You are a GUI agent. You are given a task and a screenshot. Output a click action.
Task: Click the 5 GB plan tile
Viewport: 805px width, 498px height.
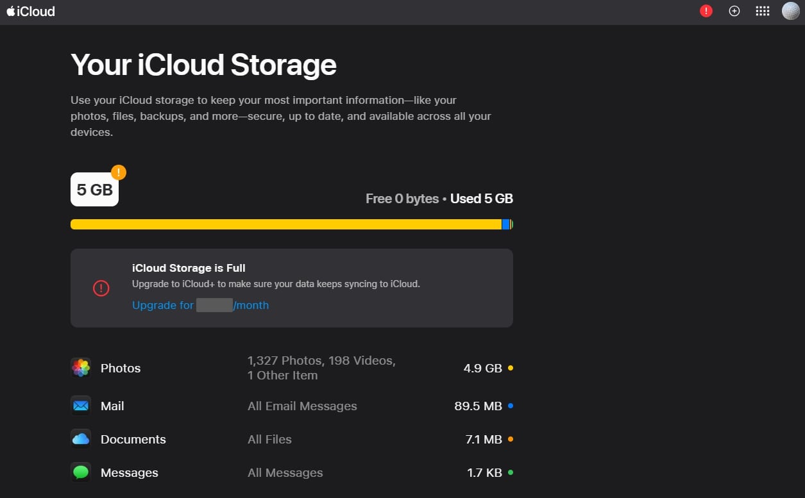[94, 190]
